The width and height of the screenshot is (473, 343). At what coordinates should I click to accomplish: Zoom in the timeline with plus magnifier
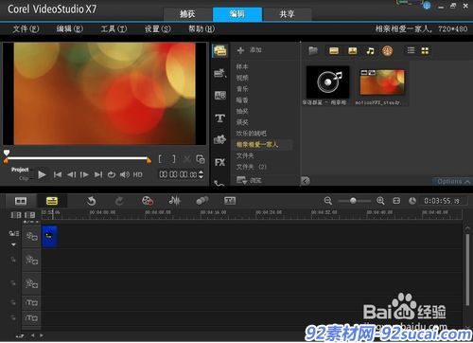click(x=380, y=201)
